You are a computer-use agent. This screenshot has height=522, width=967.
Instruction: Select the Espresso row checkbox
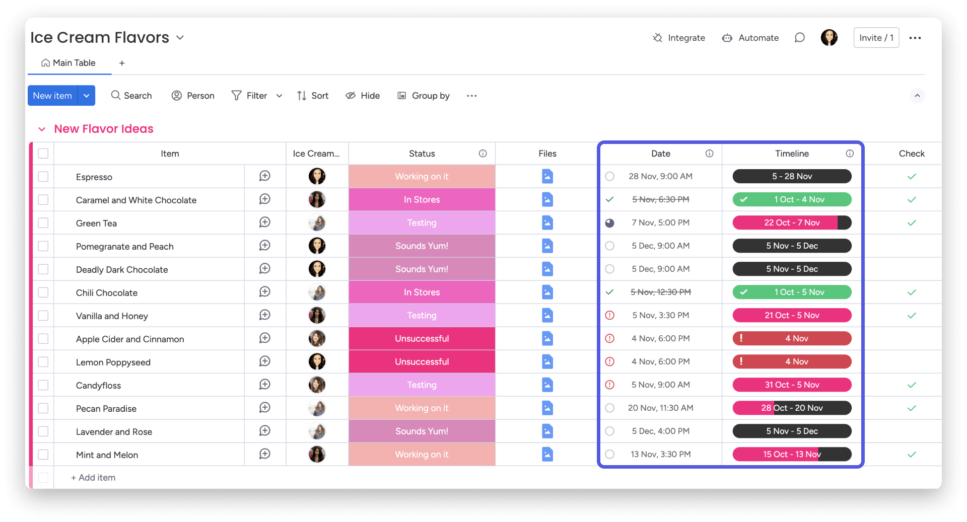point(43,177)
